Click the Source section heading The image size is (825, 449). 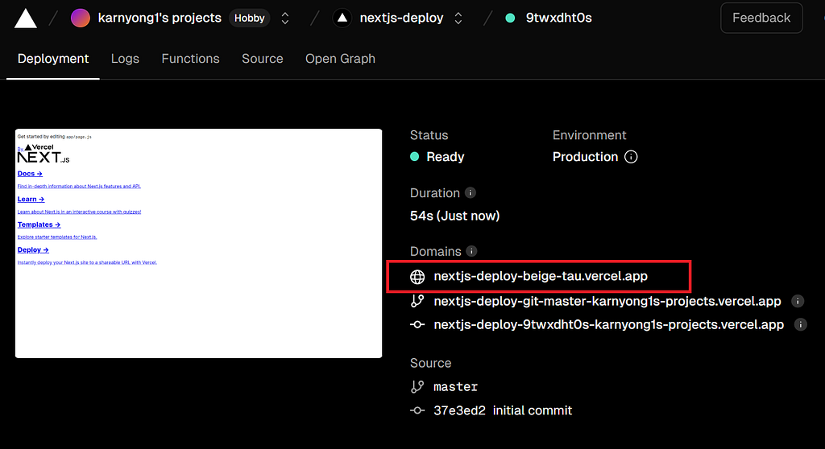click(430, 363)
